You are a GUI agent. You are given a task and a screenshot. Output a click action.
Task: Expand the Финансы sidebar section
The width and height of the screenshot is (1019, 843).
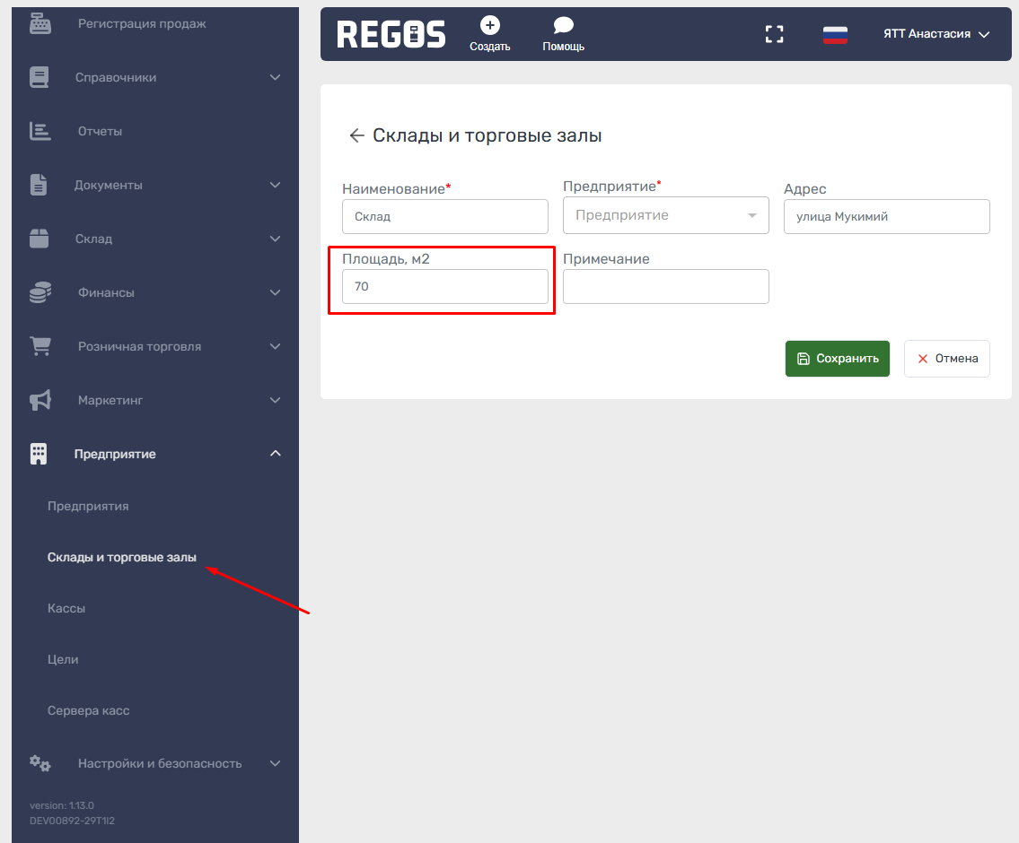(x=275, y=292)
